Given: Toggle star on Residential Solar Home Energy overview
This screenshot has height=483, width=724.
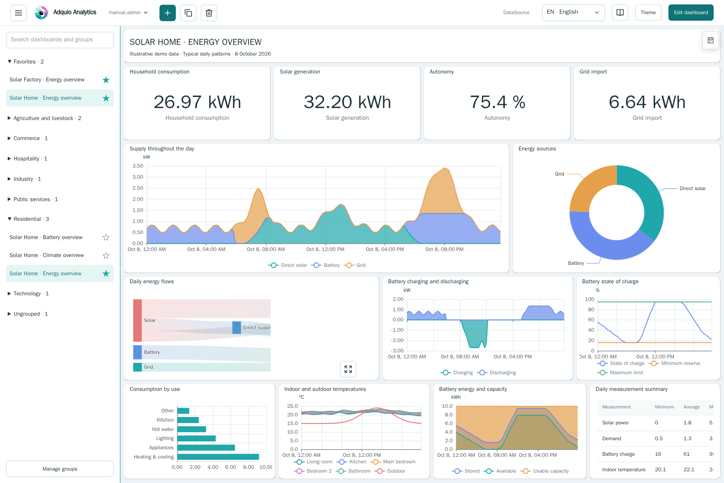Looking at the screenshot, I should [106, 274].
